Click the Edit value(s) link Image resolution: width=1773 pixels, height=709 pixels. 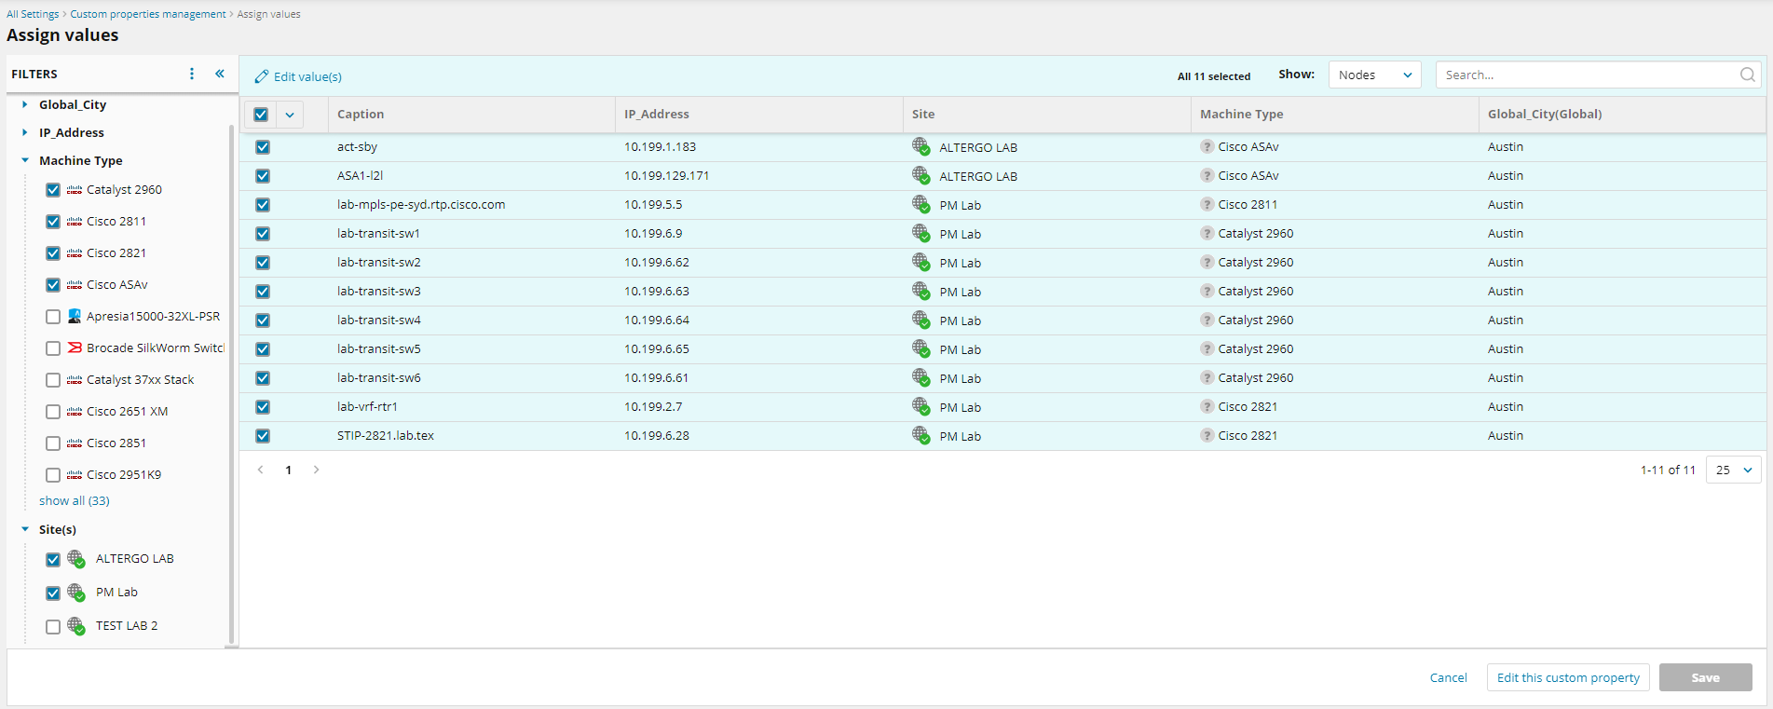tap(307, 76)
